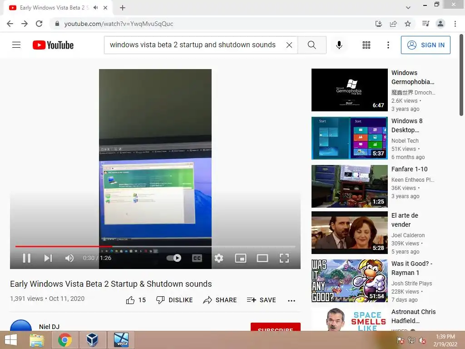465x349 pixels.
Task: Click the SIGN IN button
Action: [425, 45]
